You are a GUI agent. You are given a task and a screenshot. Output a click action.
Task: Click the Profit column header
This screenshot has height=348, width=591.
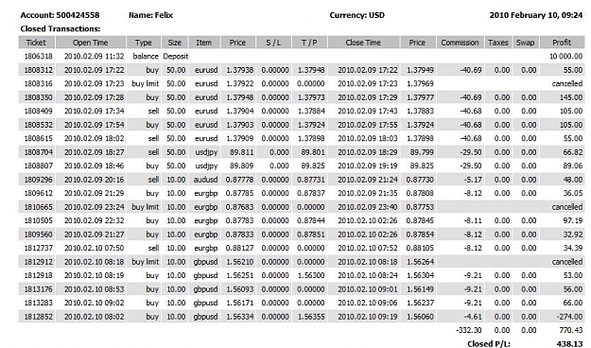tap(562, 43)
